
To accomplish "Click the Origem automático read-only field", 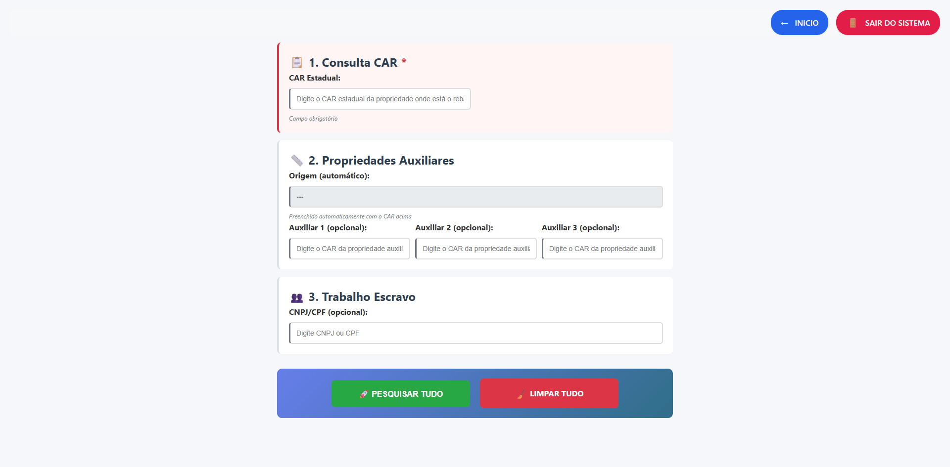I will pos(475,197).
